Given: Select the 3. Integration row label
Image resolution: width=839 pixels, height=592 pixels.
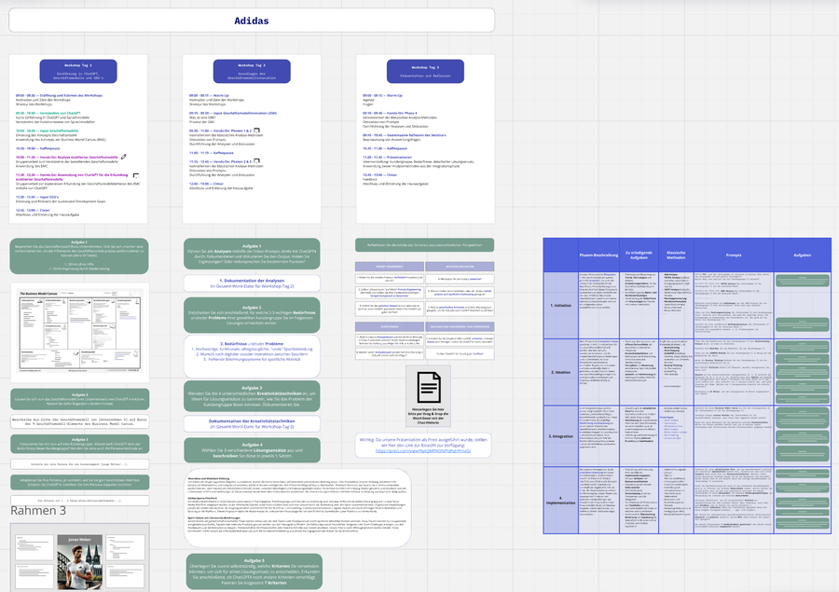Looking at the screenshot, I should [x=561, y=436].
